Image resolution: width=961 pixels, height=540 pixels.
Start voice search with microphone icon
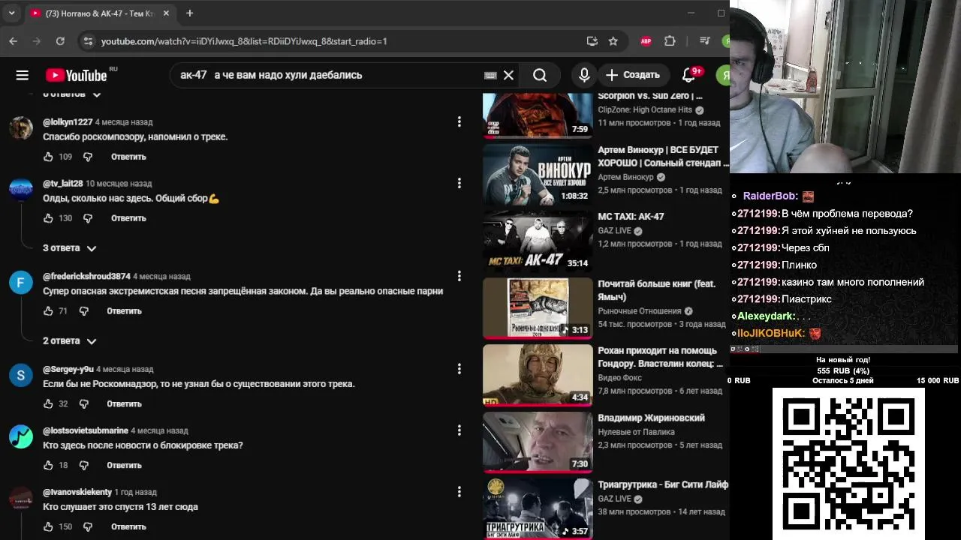click(x=584, y=75)
